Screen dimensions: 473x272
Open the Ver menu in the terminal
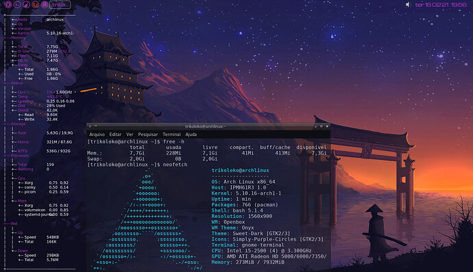(130, 135)
